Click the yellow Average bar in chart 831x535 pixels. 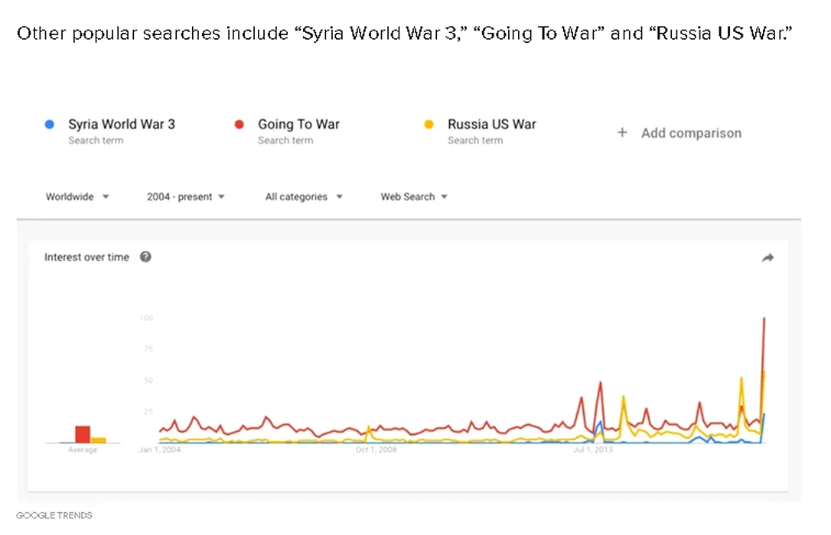(x=98, y=440)
